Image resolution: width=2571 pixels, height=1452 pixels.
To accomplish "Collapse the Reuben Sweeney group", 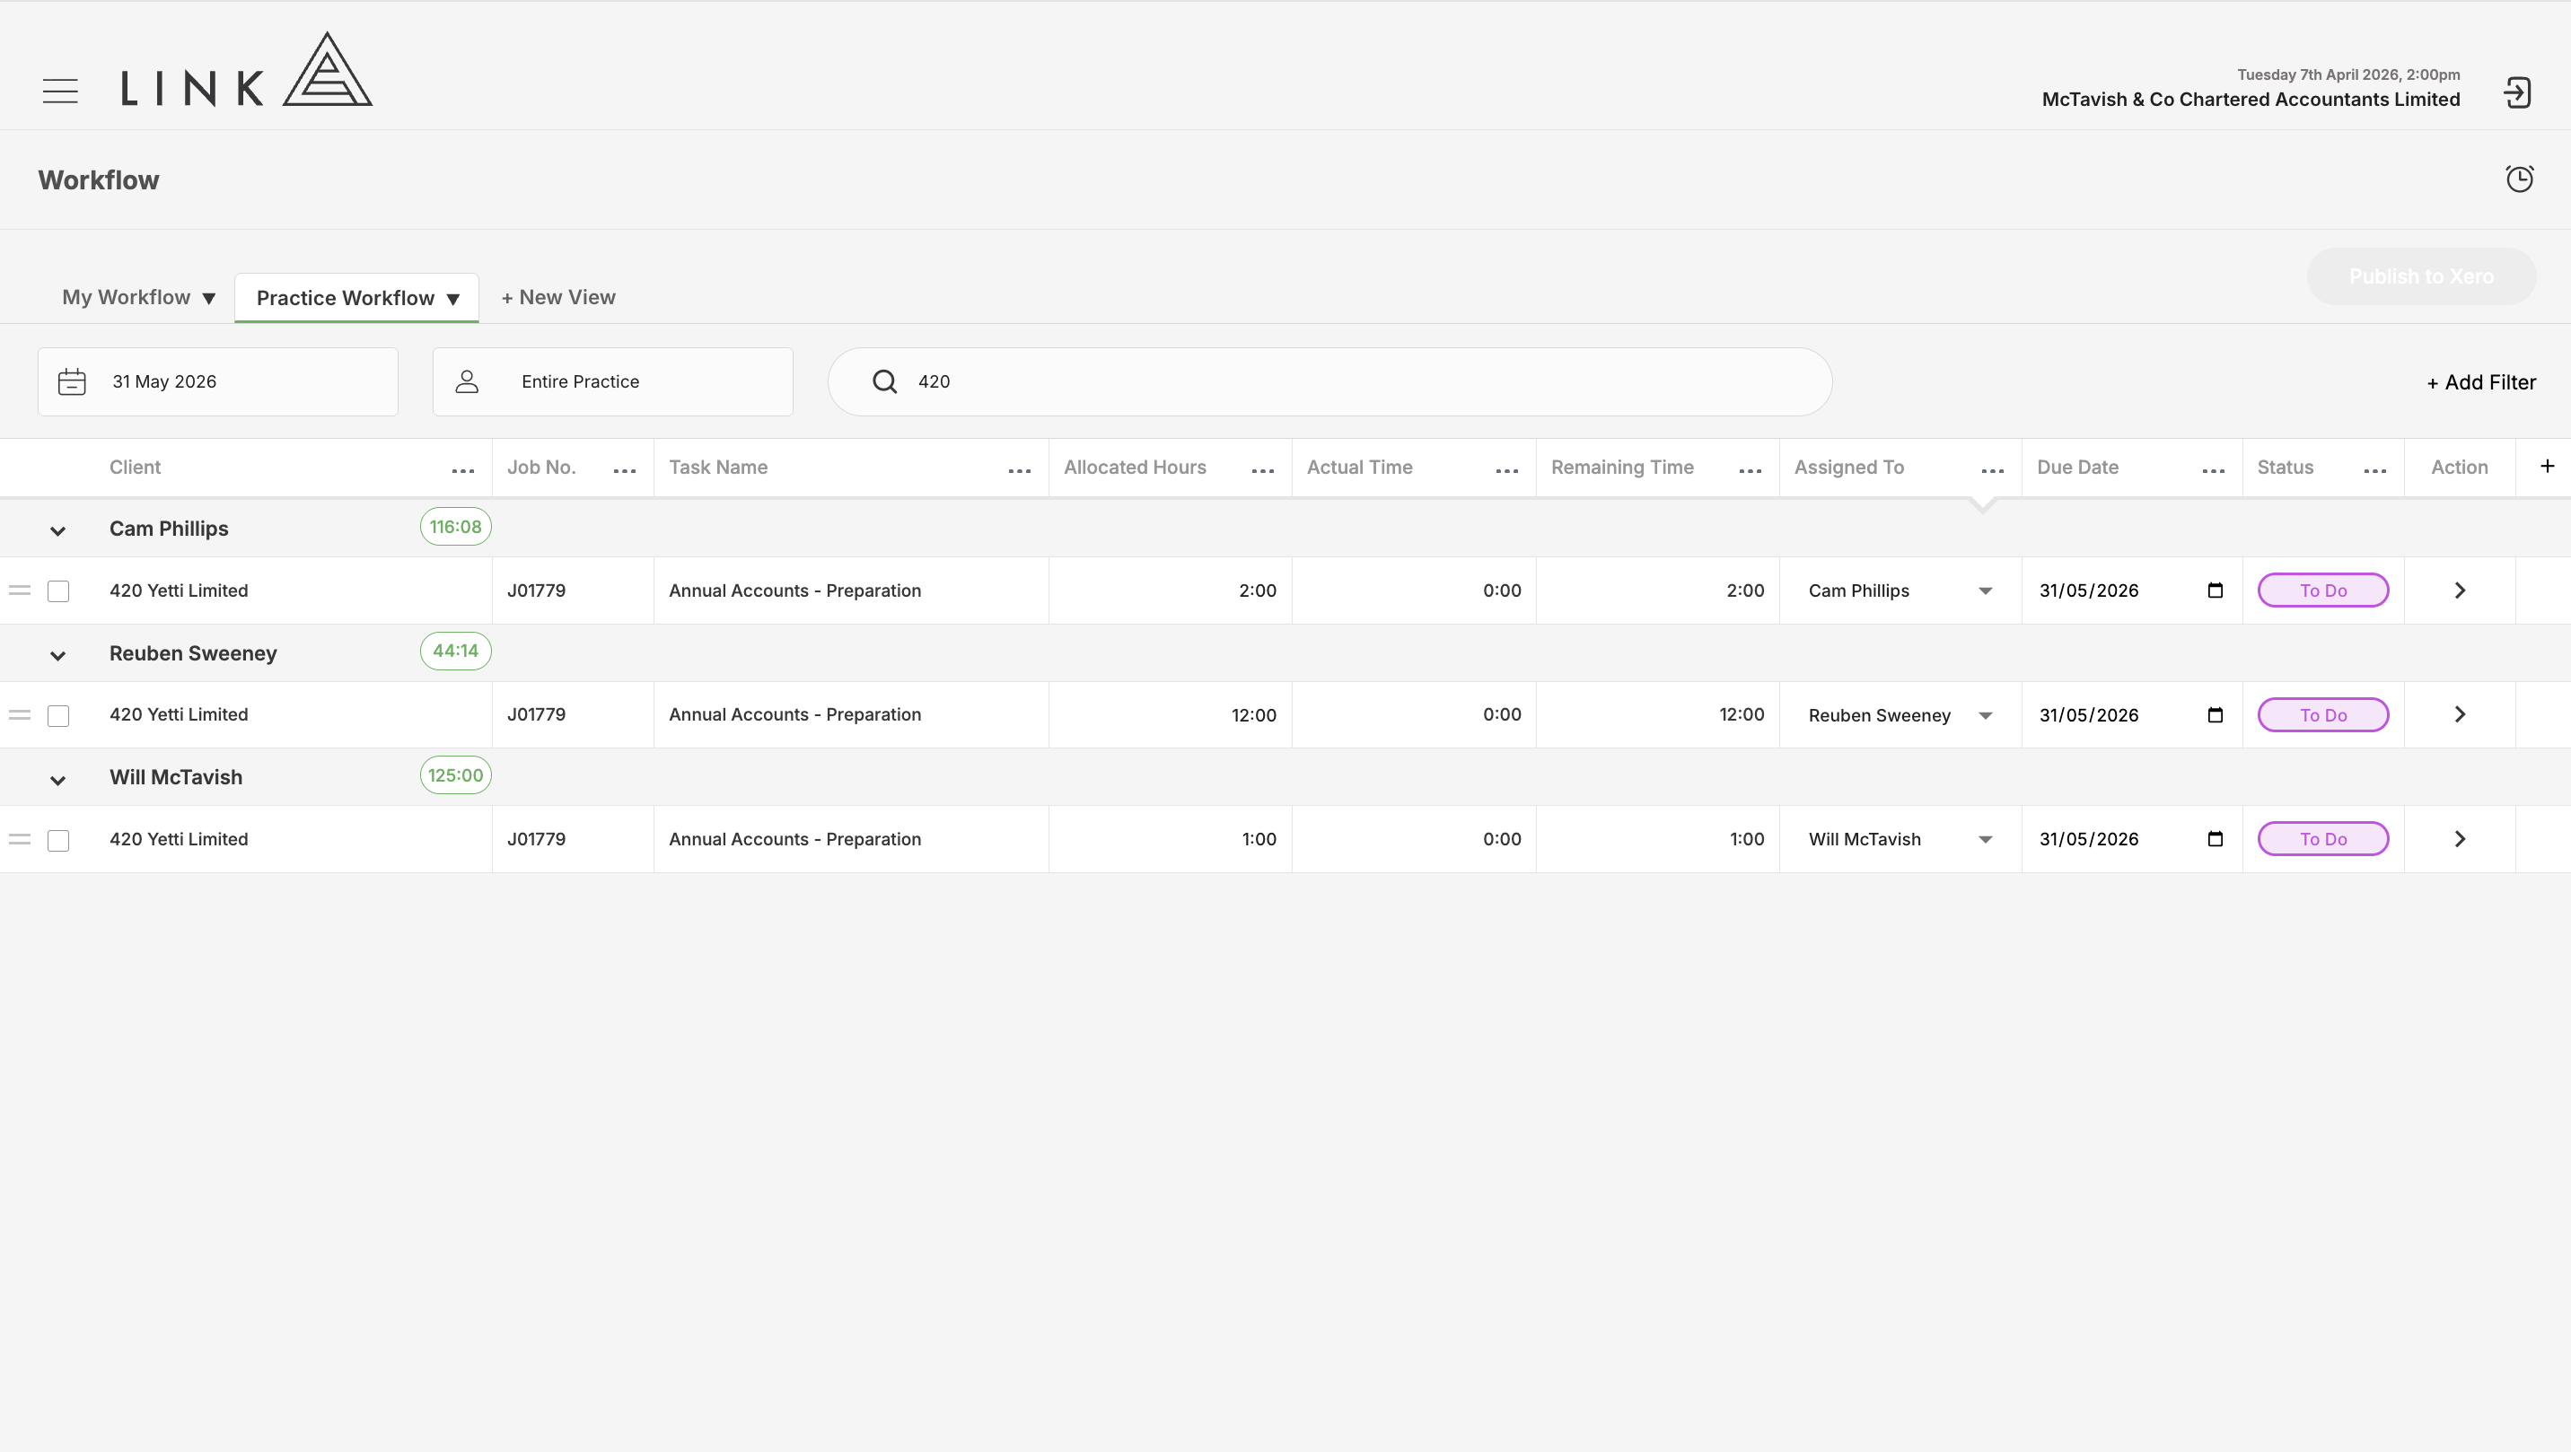I will [57, 656].
